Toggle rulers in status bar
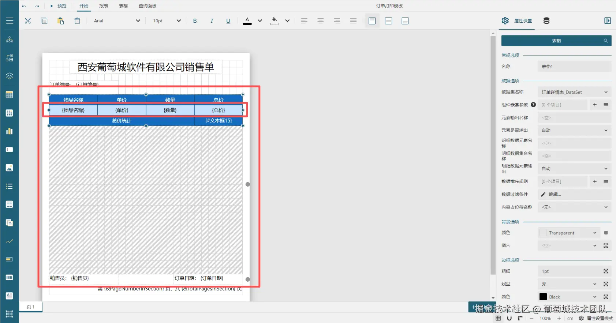This screenshot has width=616, height=323. pyautogui.click(x=520, y=318)
